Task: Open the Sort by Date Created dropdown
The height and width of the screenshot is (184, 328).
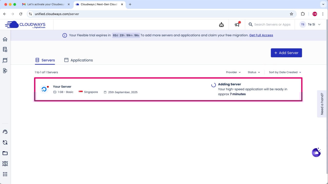Action: [x=285, y=72]
